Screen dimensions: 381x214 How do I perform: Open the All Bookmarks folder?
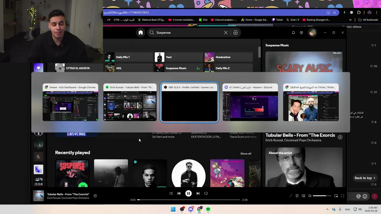coord(368,20)
